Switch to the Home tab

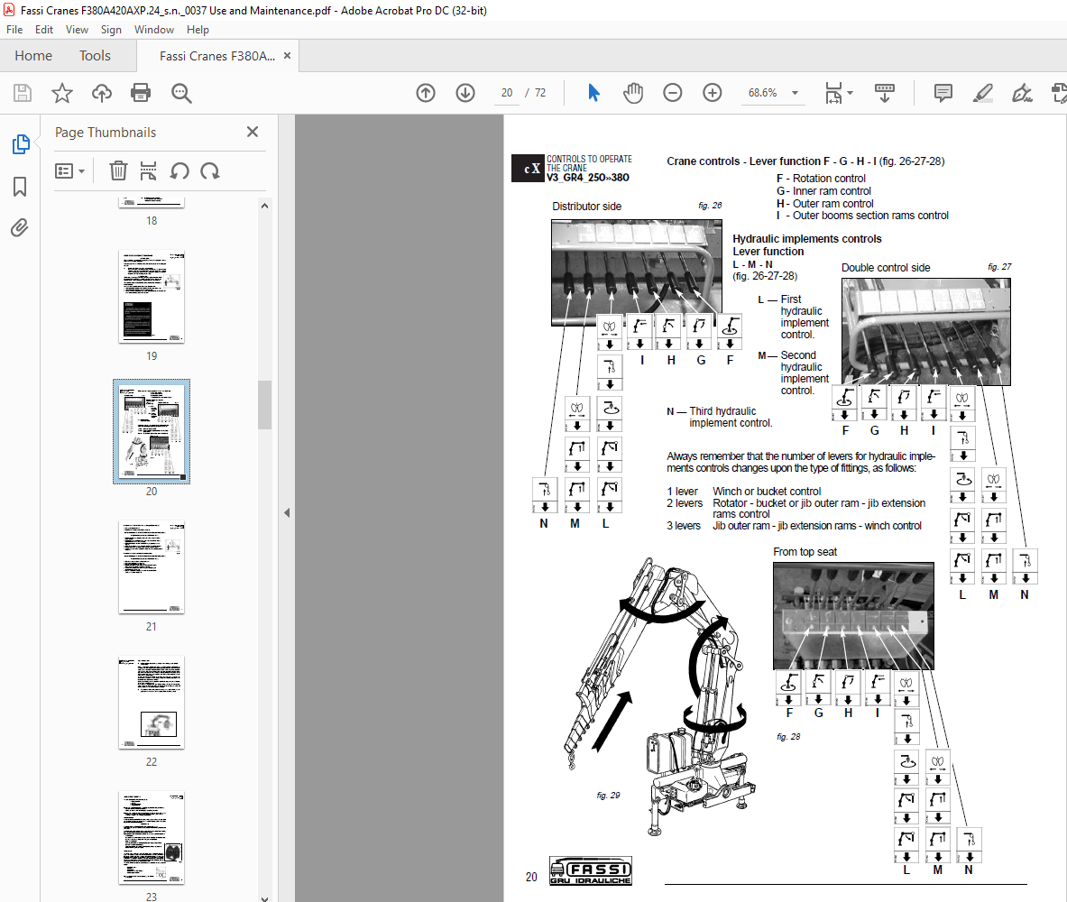(33, 56)
